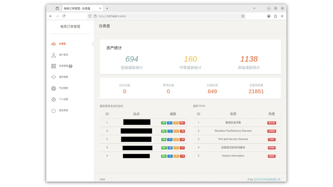This screenshot has height=187, width=333.
Task: Open the extensions puzzle icon
Action: [275, 16]
